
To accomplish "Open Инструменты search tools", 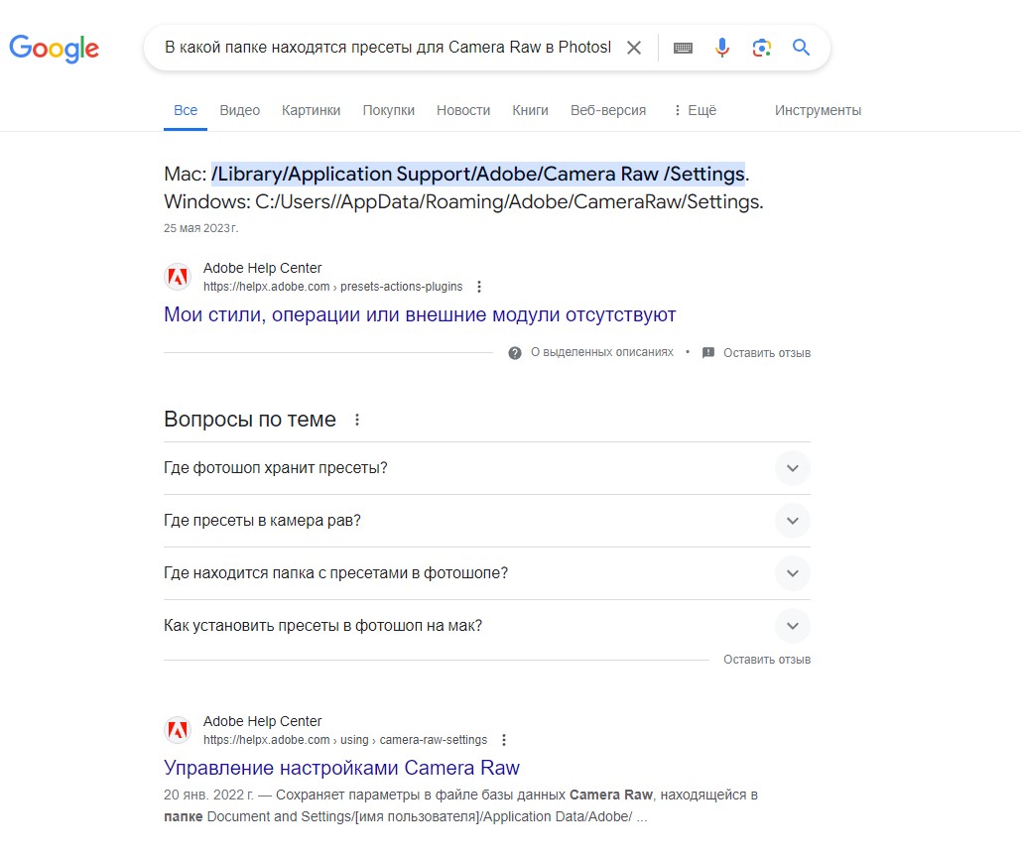I will [818, 110].
